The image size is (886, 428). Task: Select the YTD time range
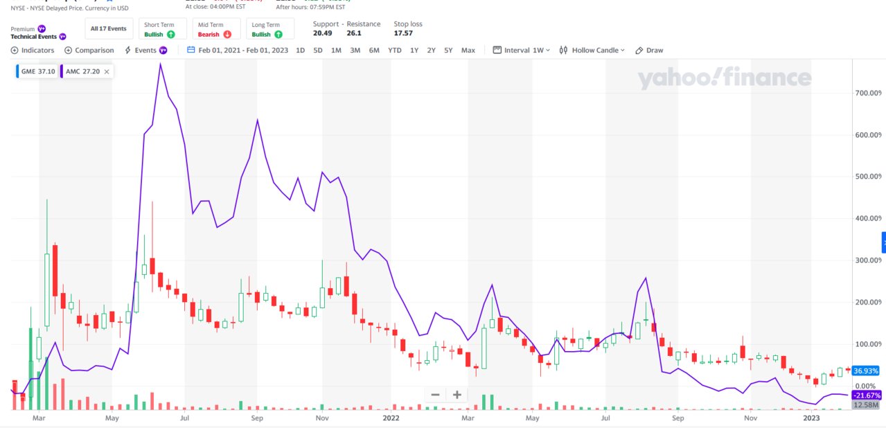pos(395,51)
